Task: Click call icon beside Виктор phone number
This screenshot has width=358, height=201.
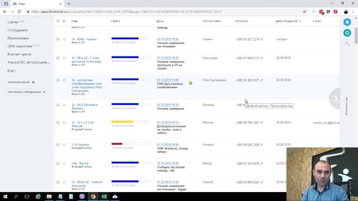Action: pyautogui.click(x=262, y=164)
